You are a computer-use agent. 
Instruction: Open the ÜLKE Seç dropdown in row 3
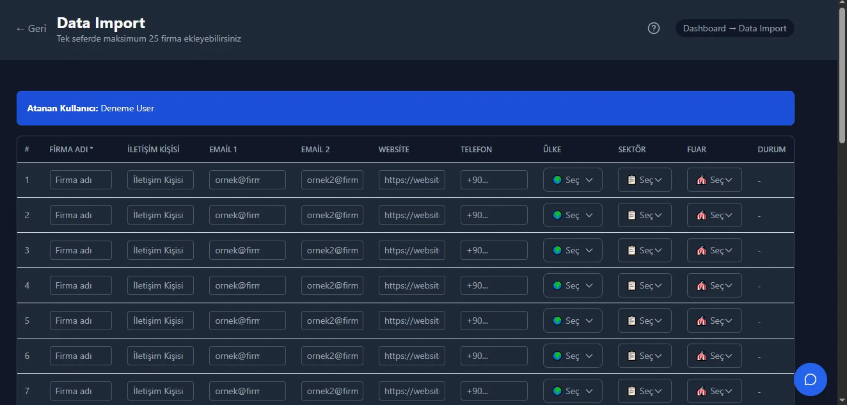click(x=573, y=250)
